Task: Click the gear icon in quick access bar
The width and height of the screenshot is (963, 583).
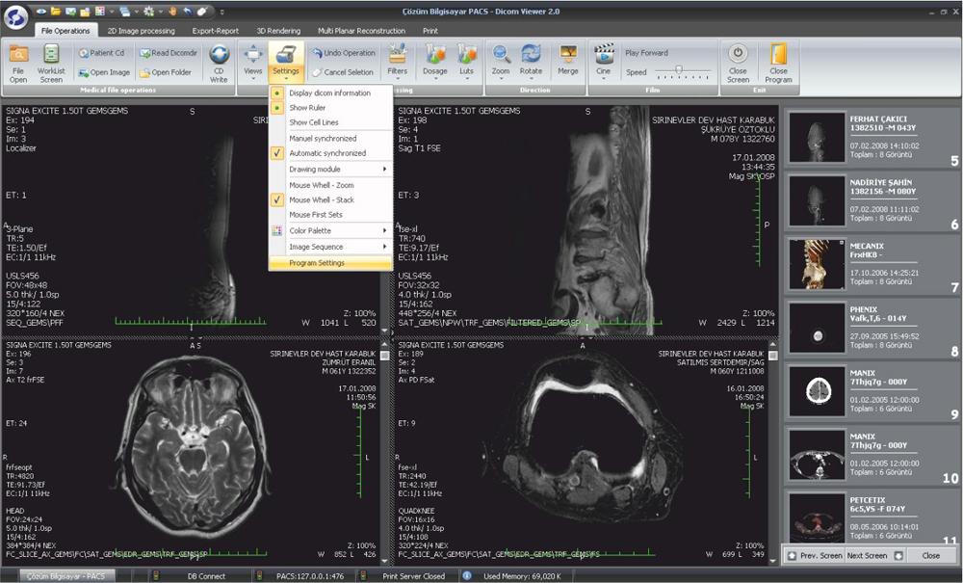Action: point(148,12)
